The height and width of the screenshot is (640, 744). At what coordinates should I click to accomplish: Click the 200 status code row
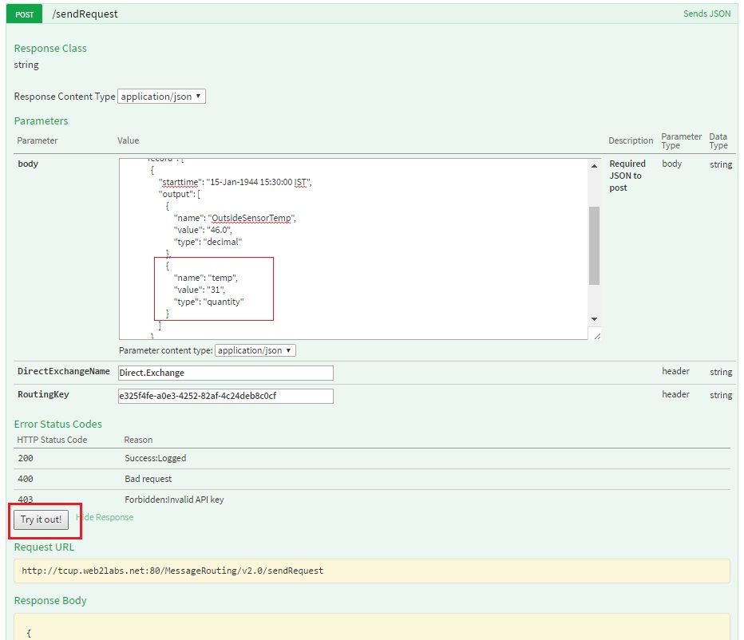pyautogui.click(x=371, y=458)
